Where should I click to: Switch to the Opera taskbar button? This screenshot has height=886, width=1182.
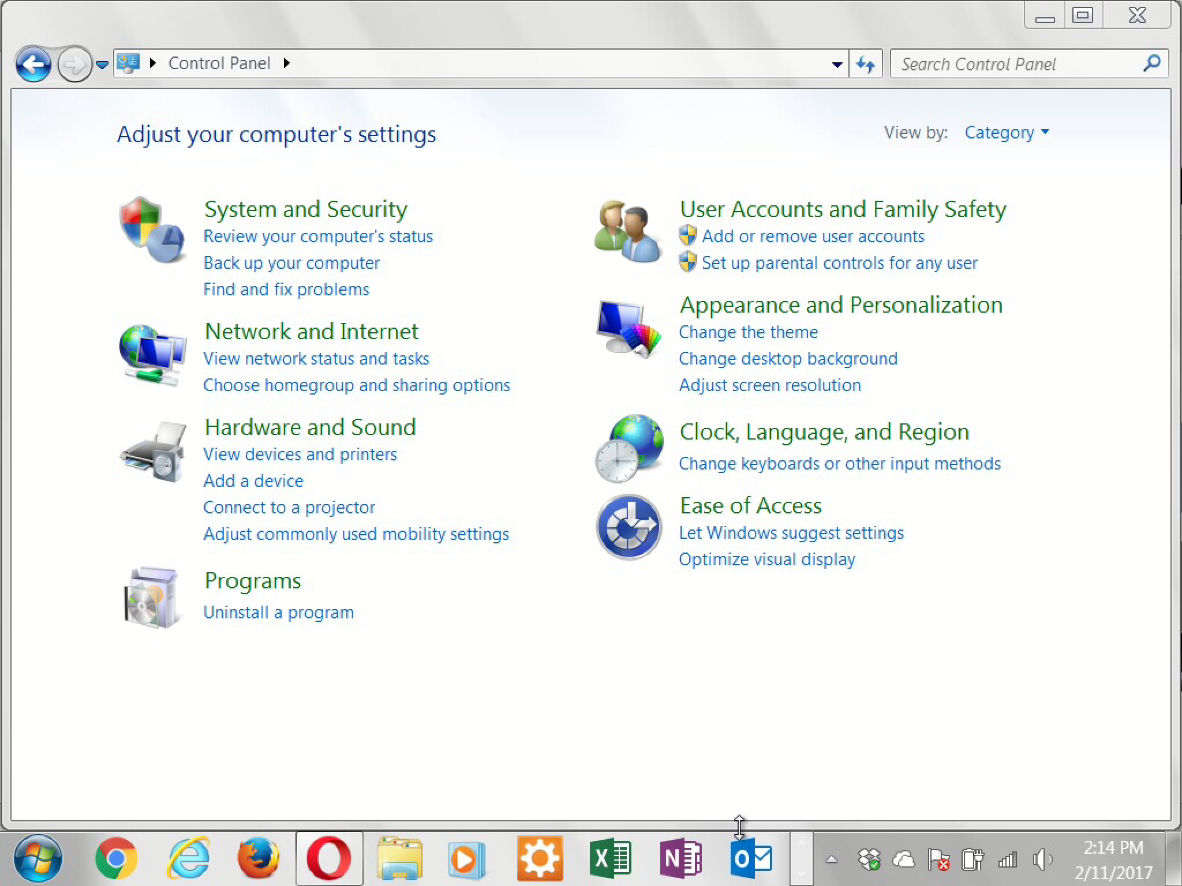click(x=329, y=859)
